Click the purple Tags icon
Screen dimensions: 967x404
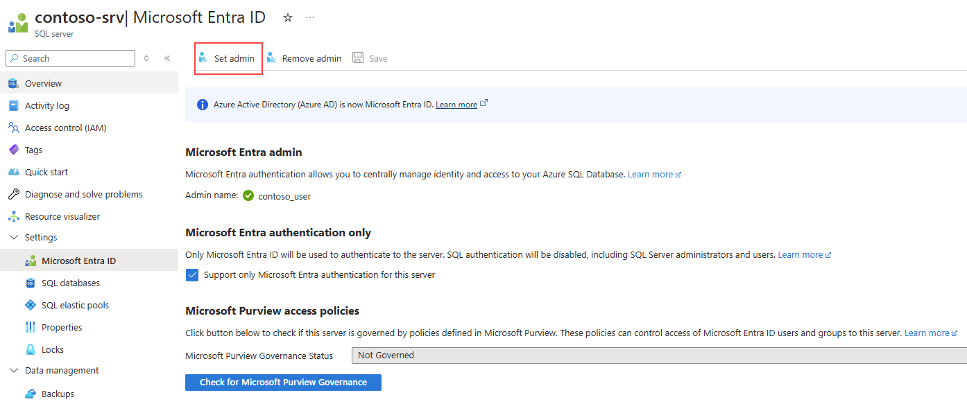click(12, 150)
